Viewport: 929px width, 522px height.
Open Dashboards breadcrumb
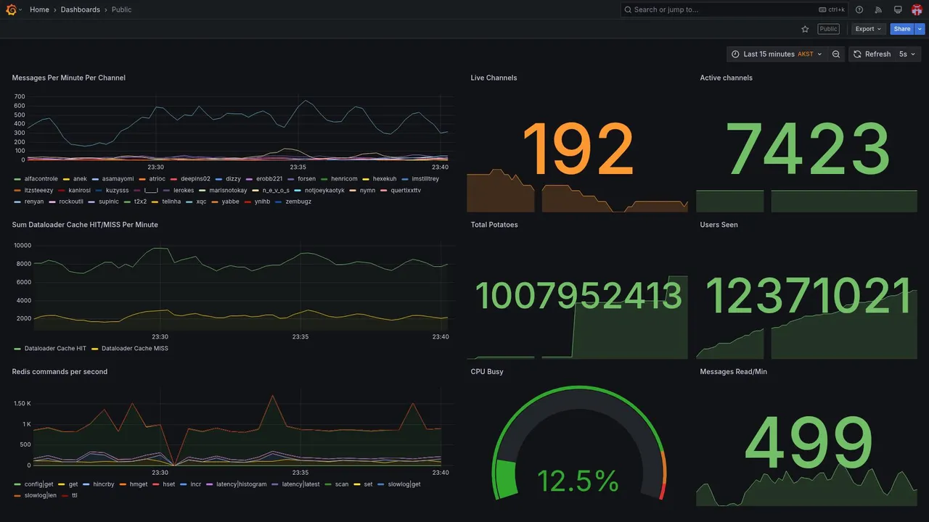tap(81, 9)
